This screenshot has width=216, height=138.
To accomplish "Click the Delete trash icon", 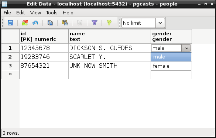I will pyautogui.click(x=80, y=23).
